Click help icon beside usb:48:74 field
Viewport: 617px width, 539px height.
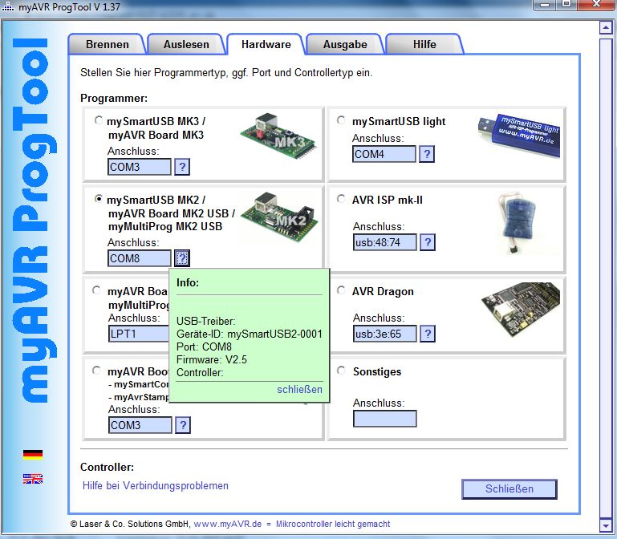click(x=428, y=242)
